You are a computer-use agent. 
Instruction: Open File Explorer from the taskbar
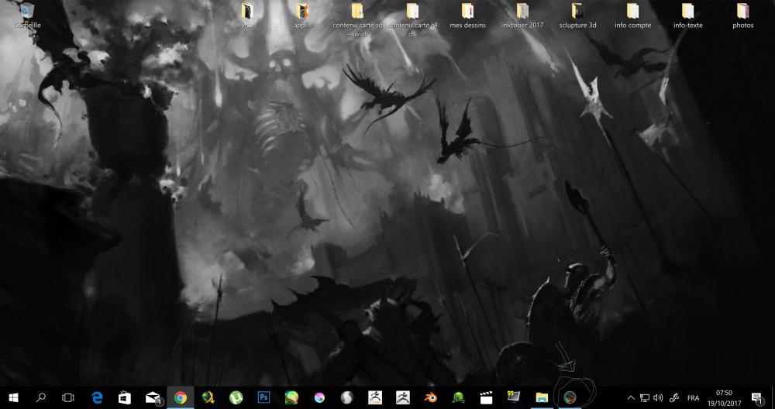click(x=542, y=397)
